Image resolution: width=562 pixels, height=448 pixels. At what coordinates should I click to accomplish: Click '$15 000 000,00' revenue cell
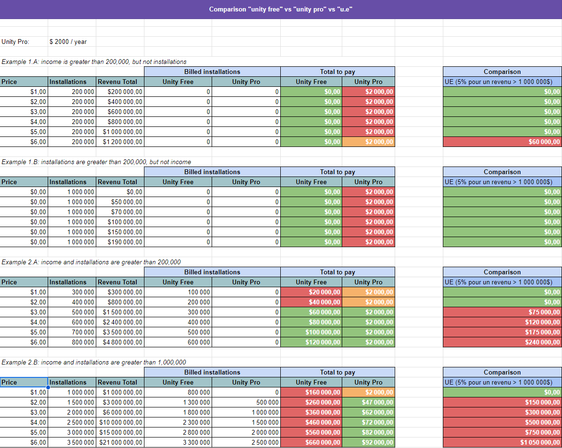[120, 433]
